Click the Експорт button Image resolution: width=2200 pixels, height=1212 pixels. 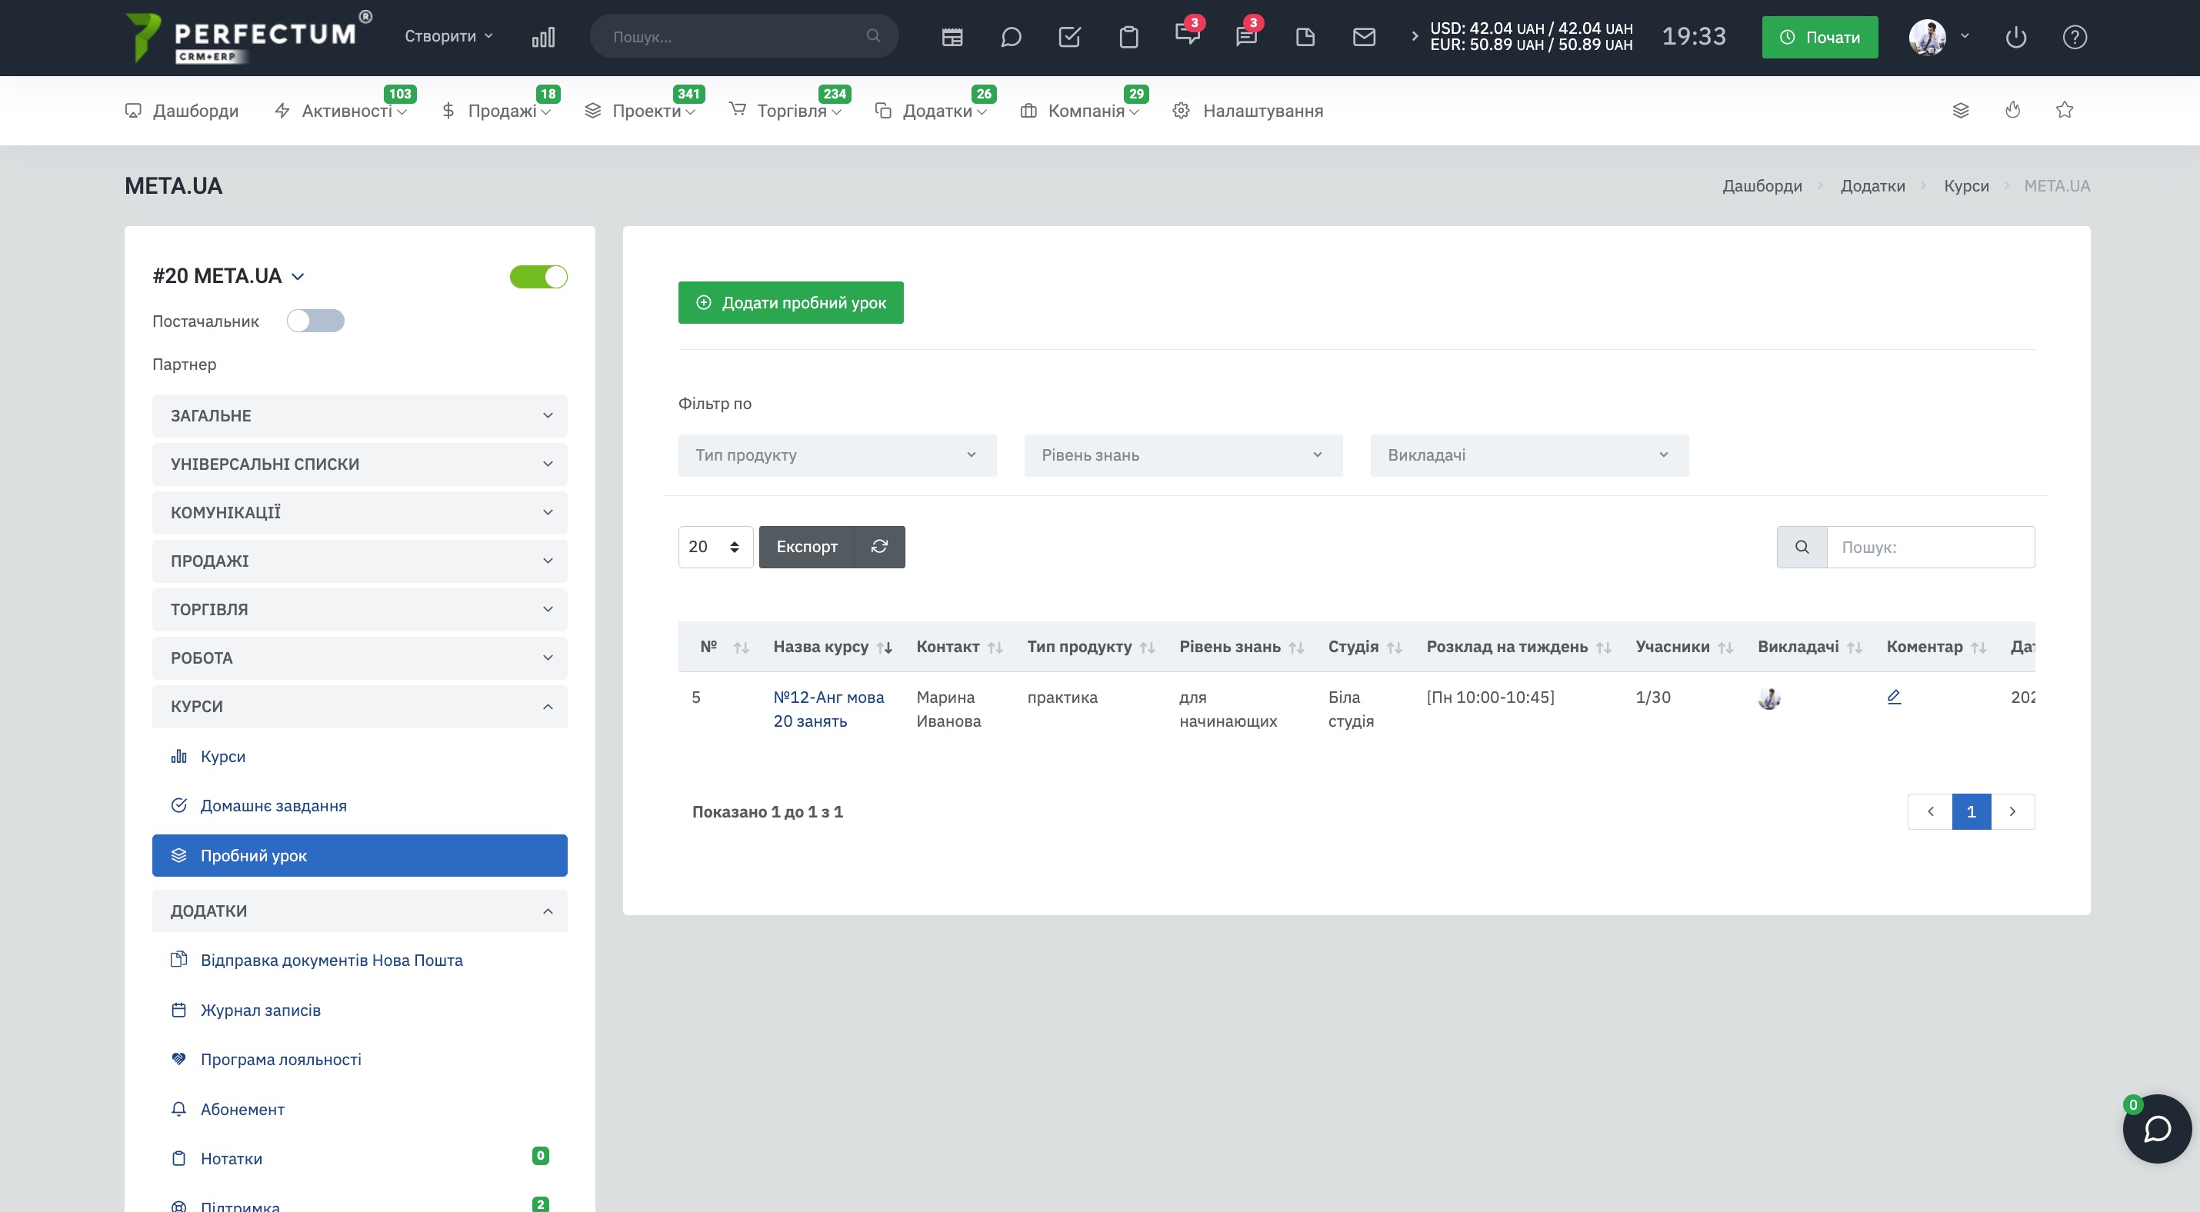coord(807,547)
